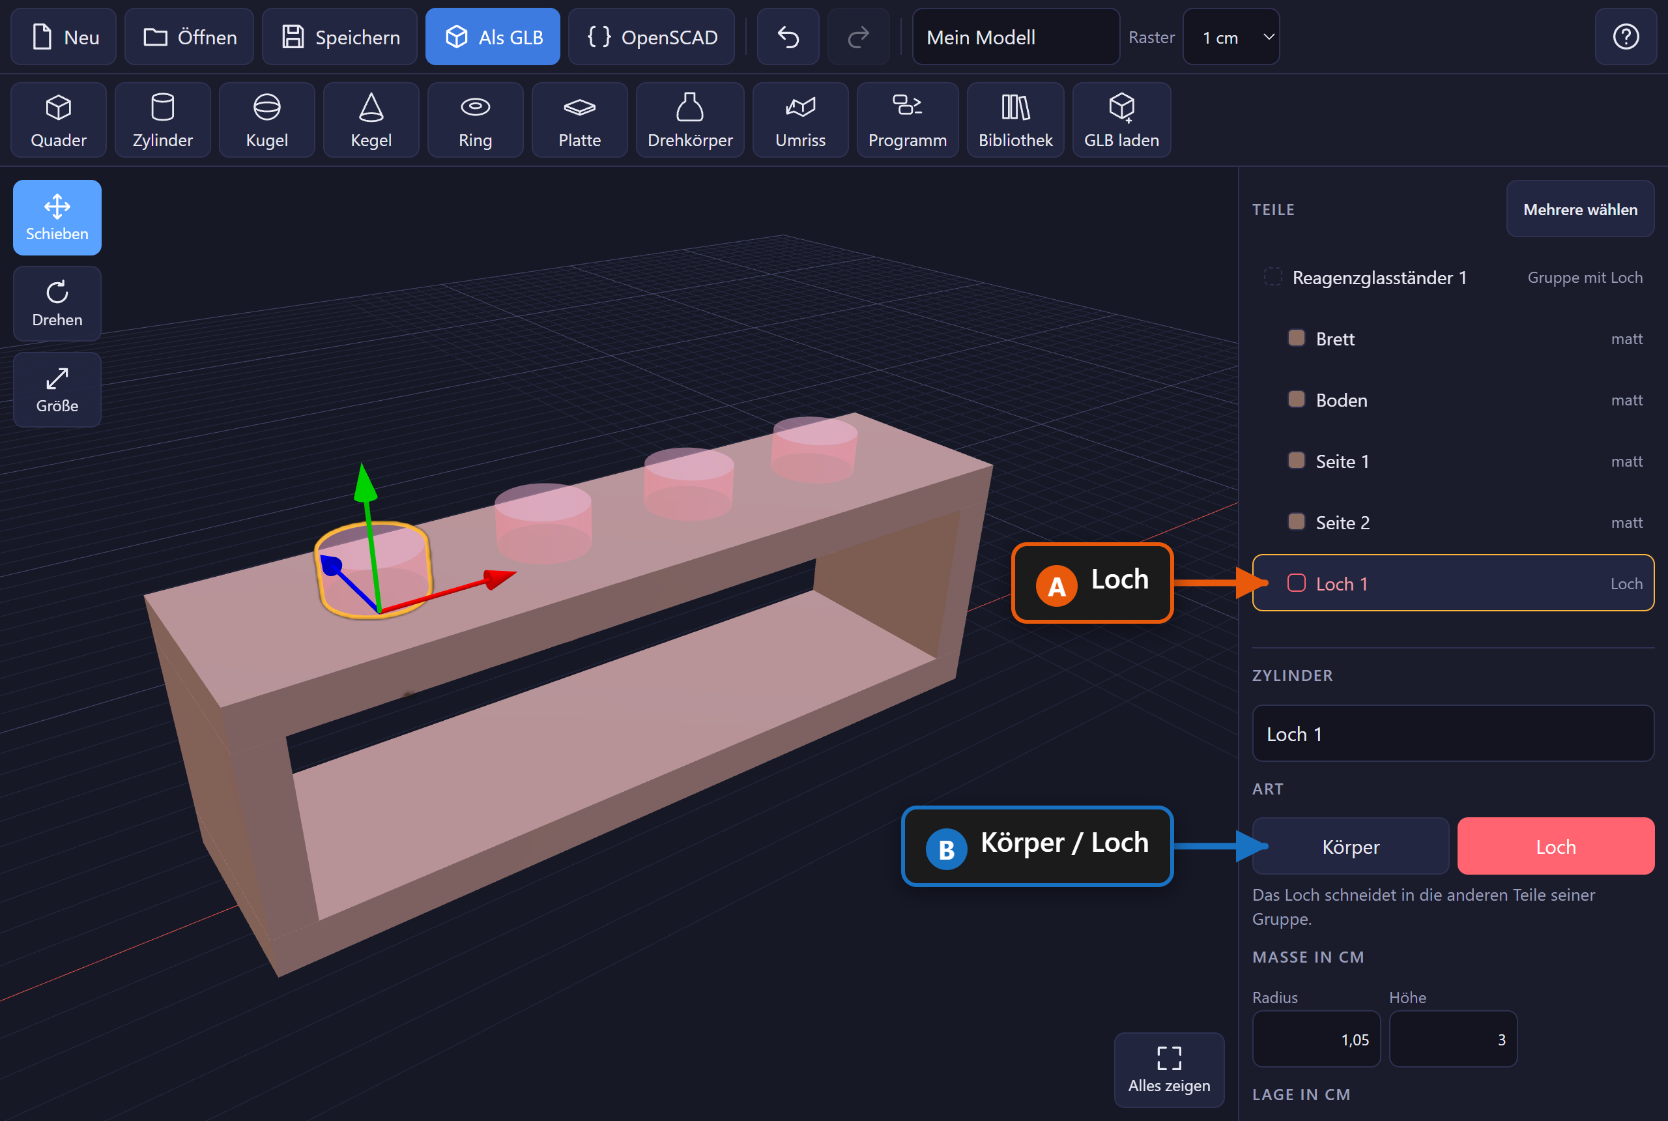The image size is (1668, 1121).
Task: Select the Seite 2 part
Action: pos(1454,523)
